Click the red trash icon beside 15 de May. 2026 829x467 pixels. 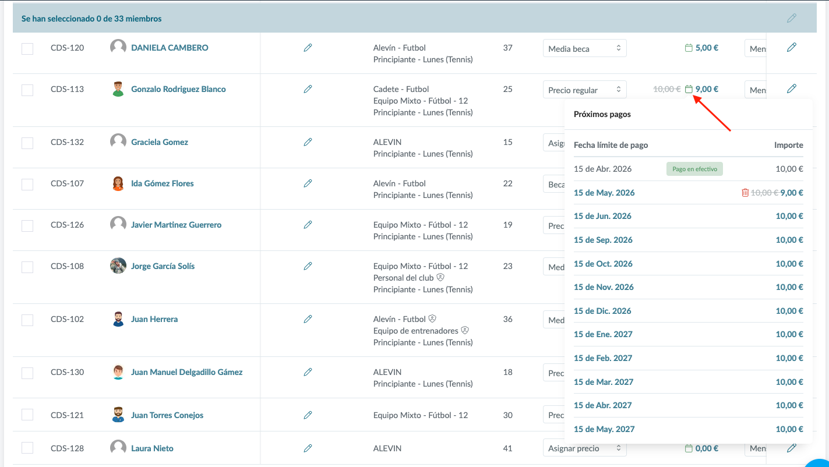click(745, 193)
